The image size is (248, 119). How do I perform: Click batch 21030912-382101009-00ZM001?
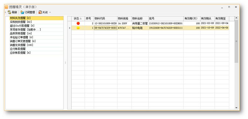[x=166, y=23]
